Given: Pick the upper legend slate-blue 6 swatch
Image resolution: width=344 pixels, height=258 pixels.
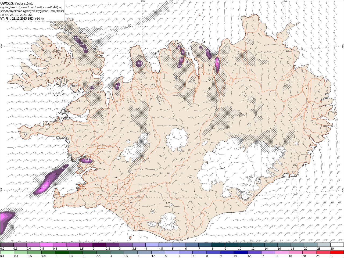Looking at the screenshot, I should [191, 245].
